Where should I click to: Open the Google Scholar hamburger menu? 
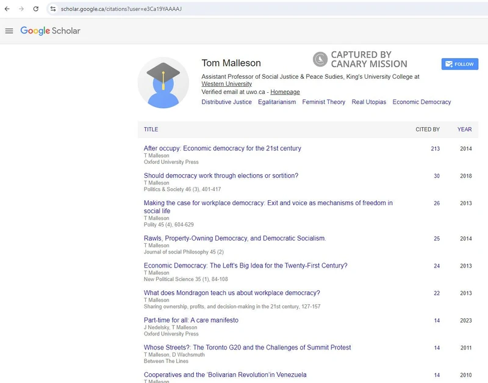[9, 31]
